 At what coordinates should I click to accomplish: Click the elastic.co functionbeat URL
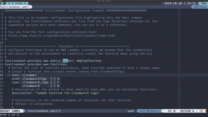(61, 35)
